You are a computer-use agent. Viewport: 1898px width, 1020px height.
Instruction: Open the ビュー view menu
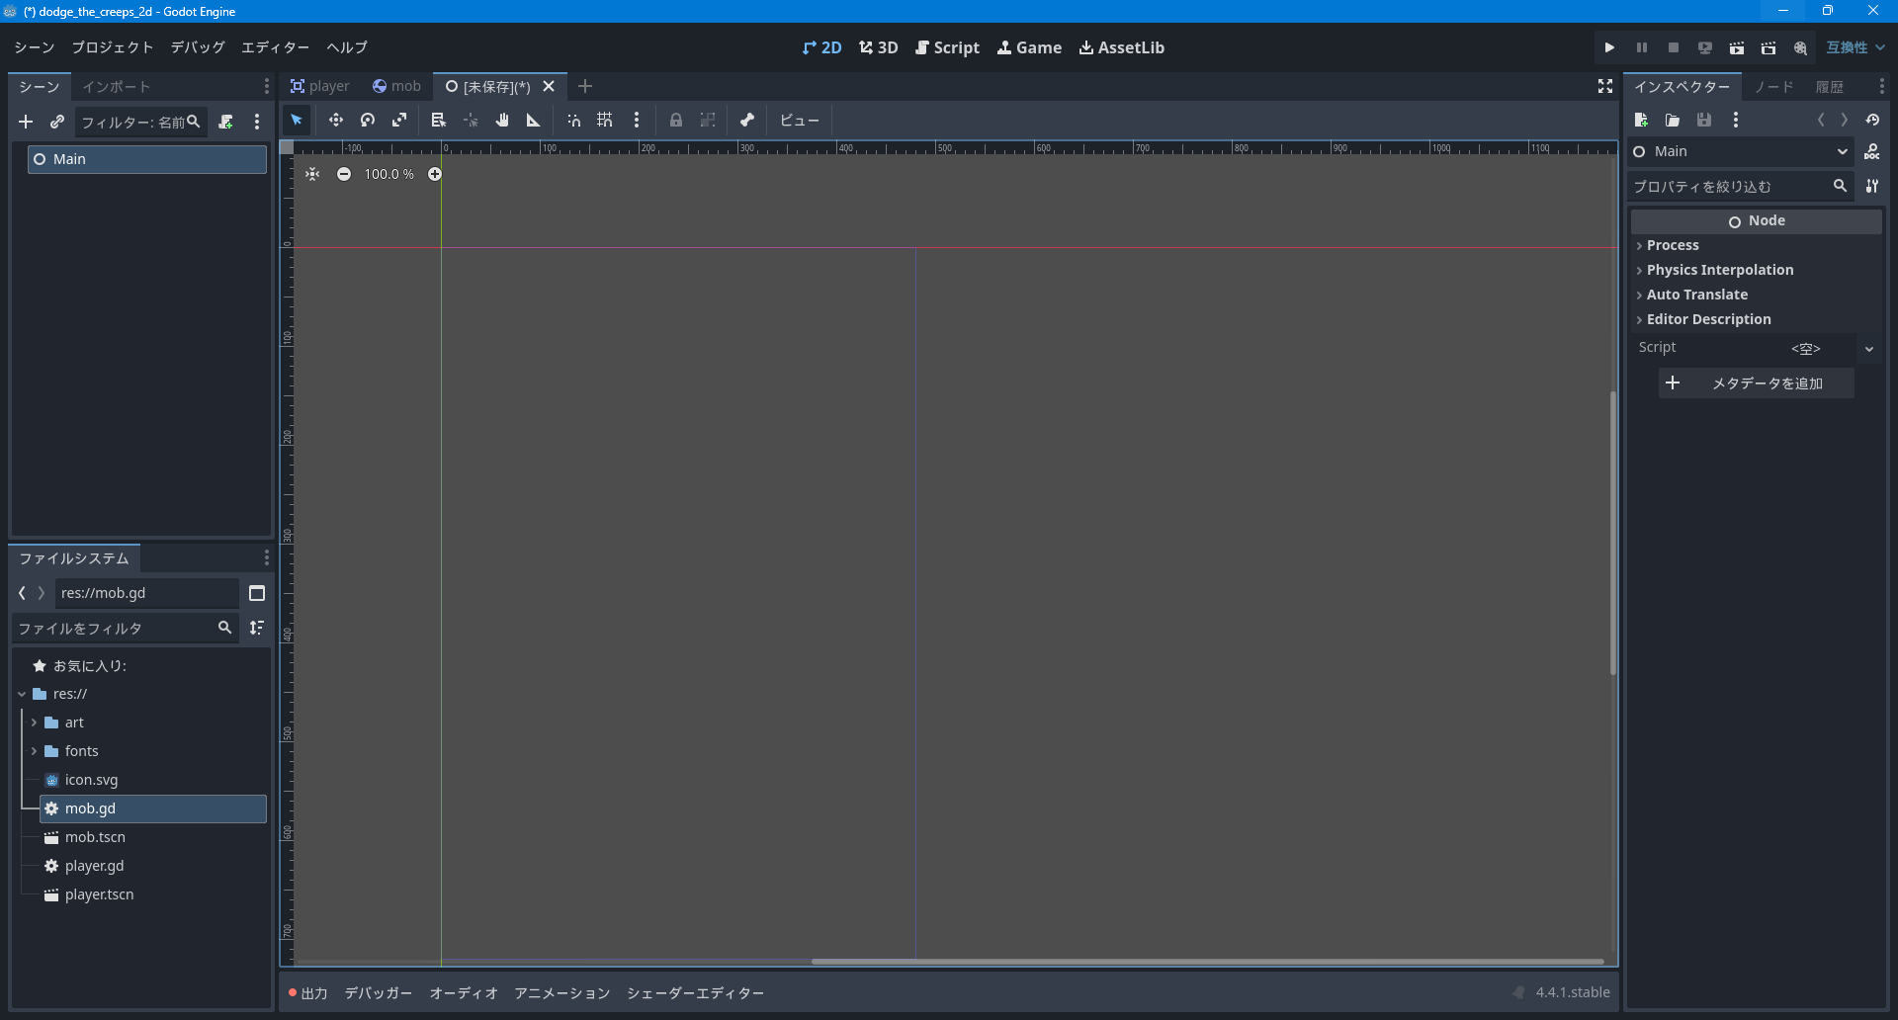pos(800,121)
